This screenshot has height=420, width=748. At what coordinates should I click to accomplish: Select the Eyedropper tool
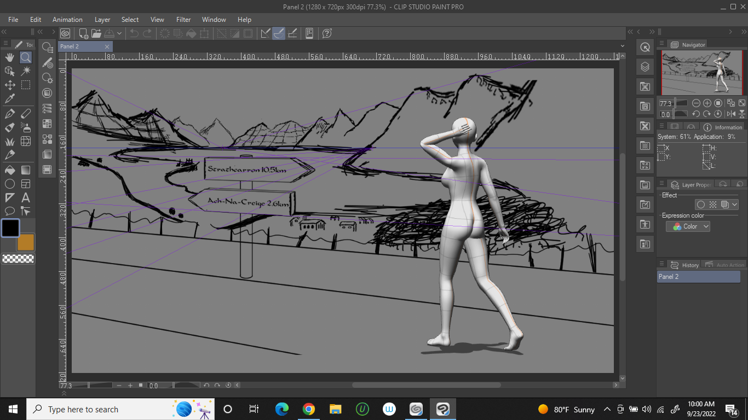[x=10, y=99]
